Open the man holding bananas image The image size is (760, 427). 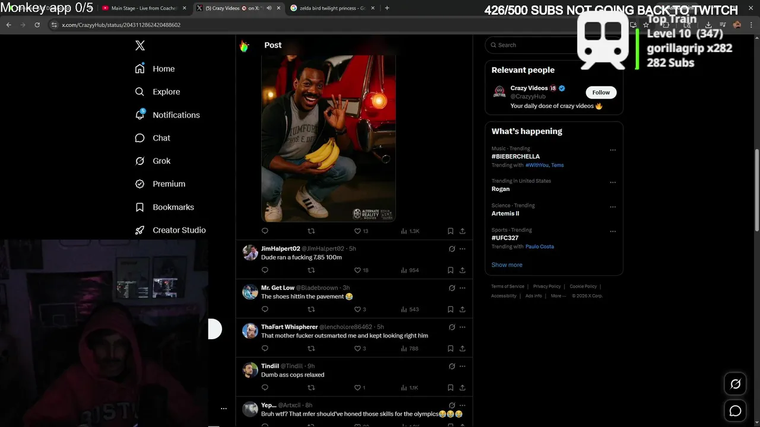[x=328, y=138]
